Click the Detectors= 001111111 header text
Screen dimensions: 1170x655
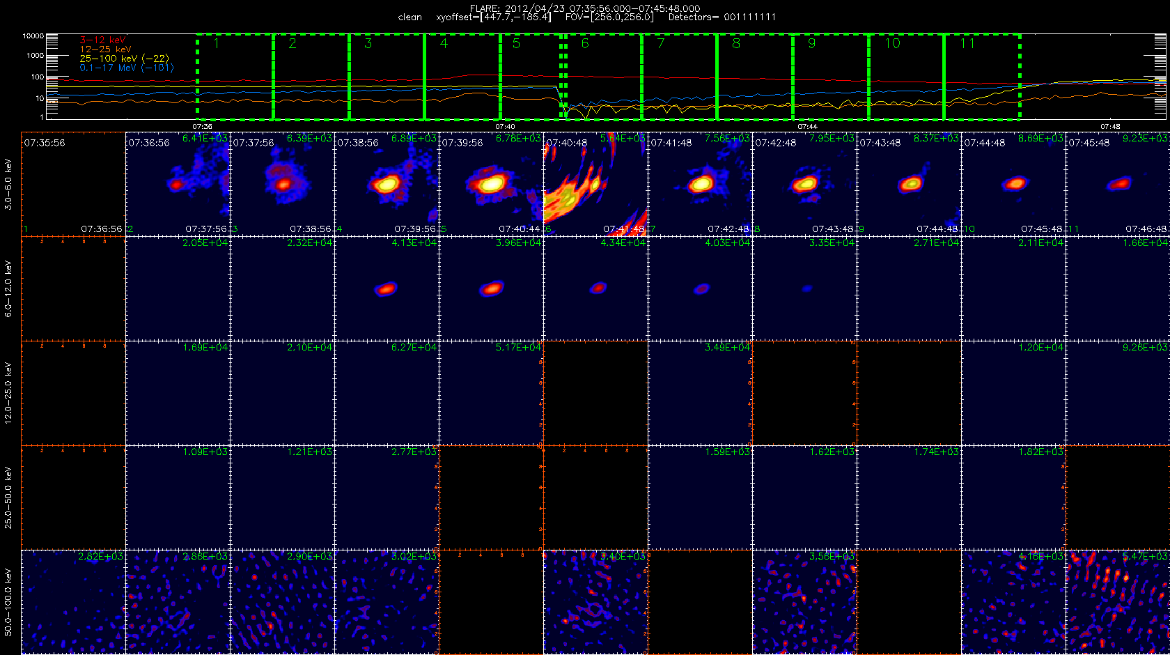(x=722, y=17)
